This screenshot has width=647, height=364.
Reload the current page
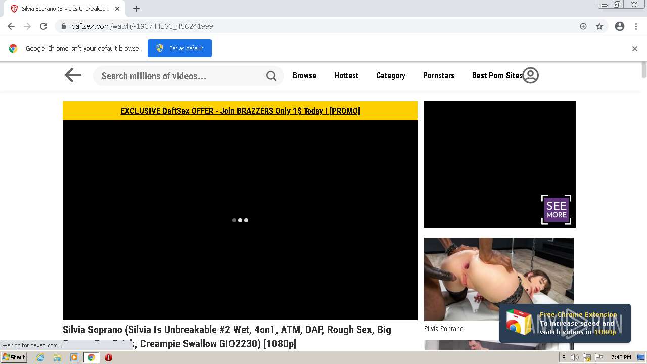43,26
